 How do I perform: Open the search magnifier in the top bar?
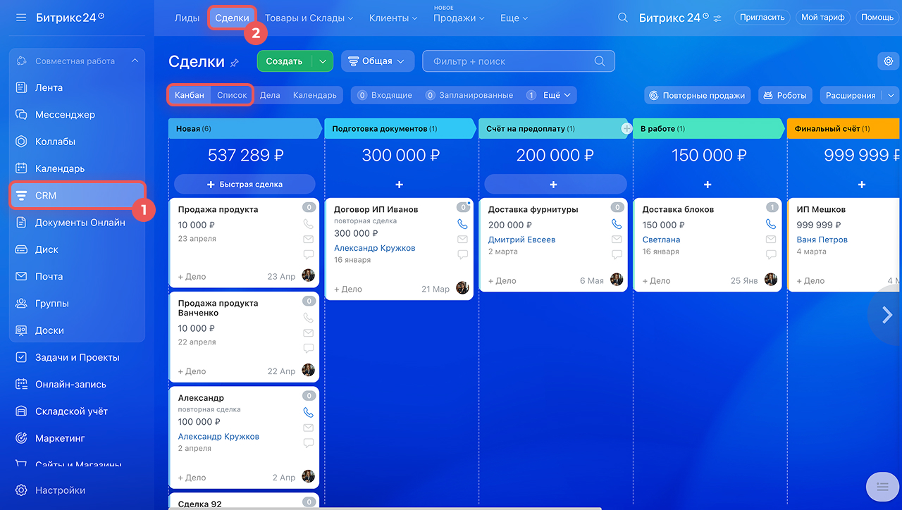(x=622, y=18)
